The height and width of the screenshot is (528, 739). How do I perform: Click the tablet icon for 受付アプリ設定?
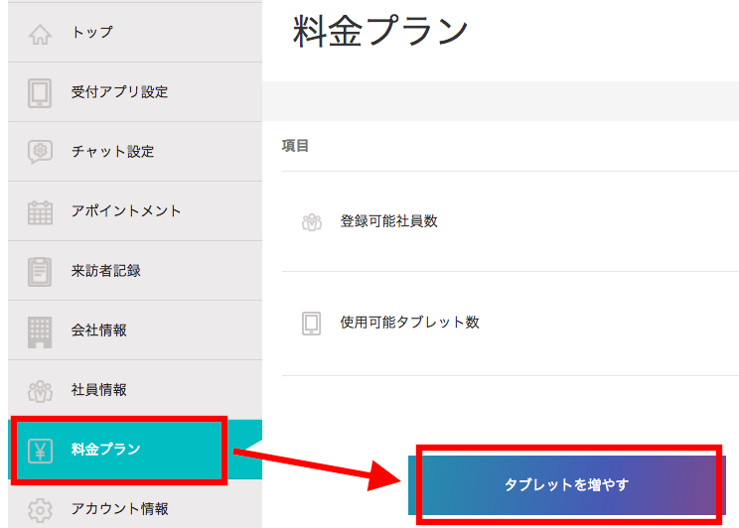(x=40, y=92)
